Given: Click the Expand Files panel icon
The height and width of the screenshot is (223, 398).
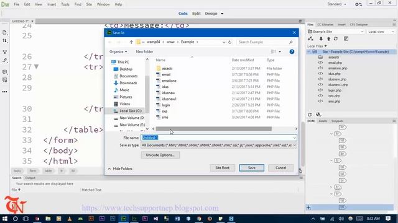Looking at the screenshot, I should (346, 38).
